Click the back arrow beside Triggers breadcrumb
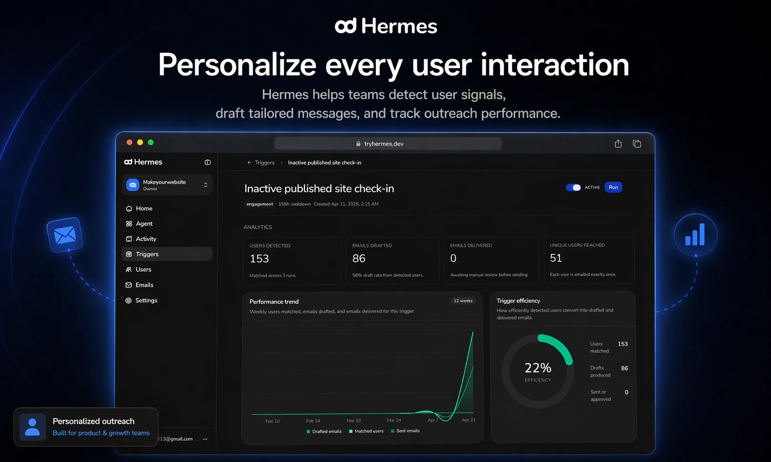Image resolution: width=771 pixels, height=462 pixels. pos(249,163)
